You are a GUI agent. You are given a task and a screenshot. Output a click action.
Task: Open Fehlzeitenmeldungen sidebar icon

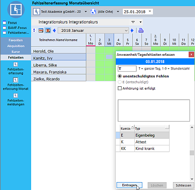pos(16,95)
